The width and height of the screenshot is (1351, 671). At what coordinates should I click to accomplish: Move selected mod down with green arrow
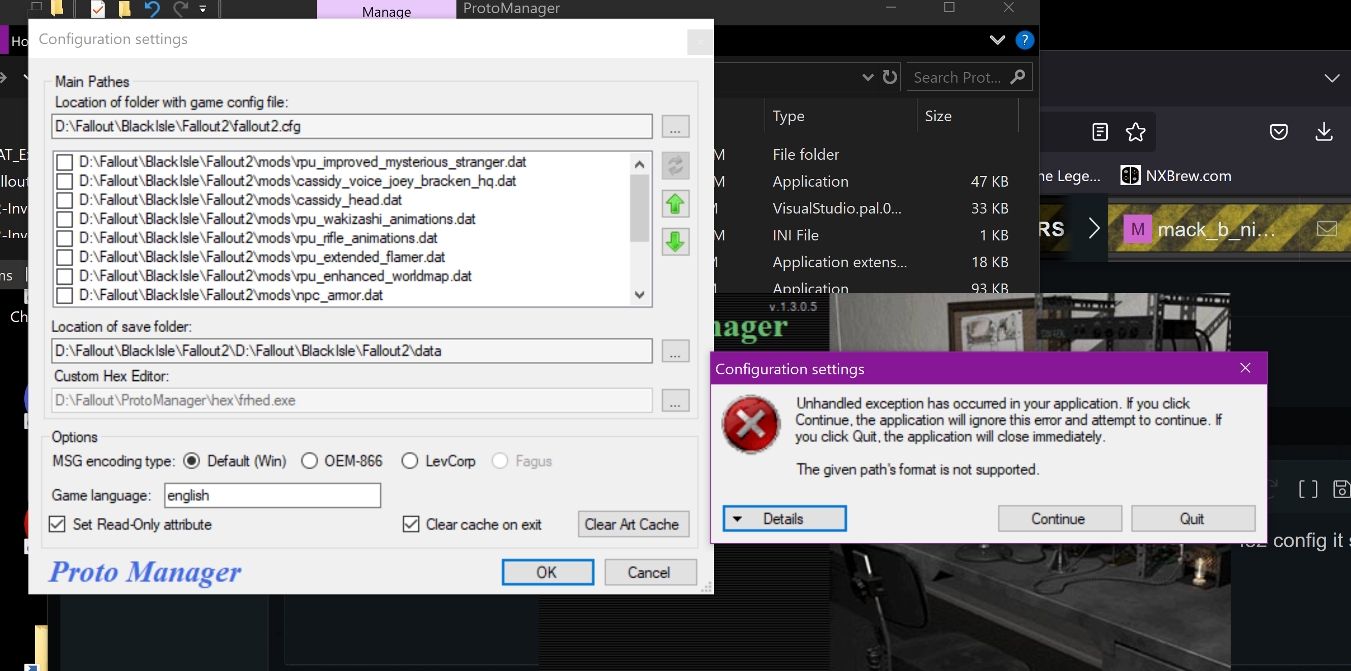pos(675,242)
